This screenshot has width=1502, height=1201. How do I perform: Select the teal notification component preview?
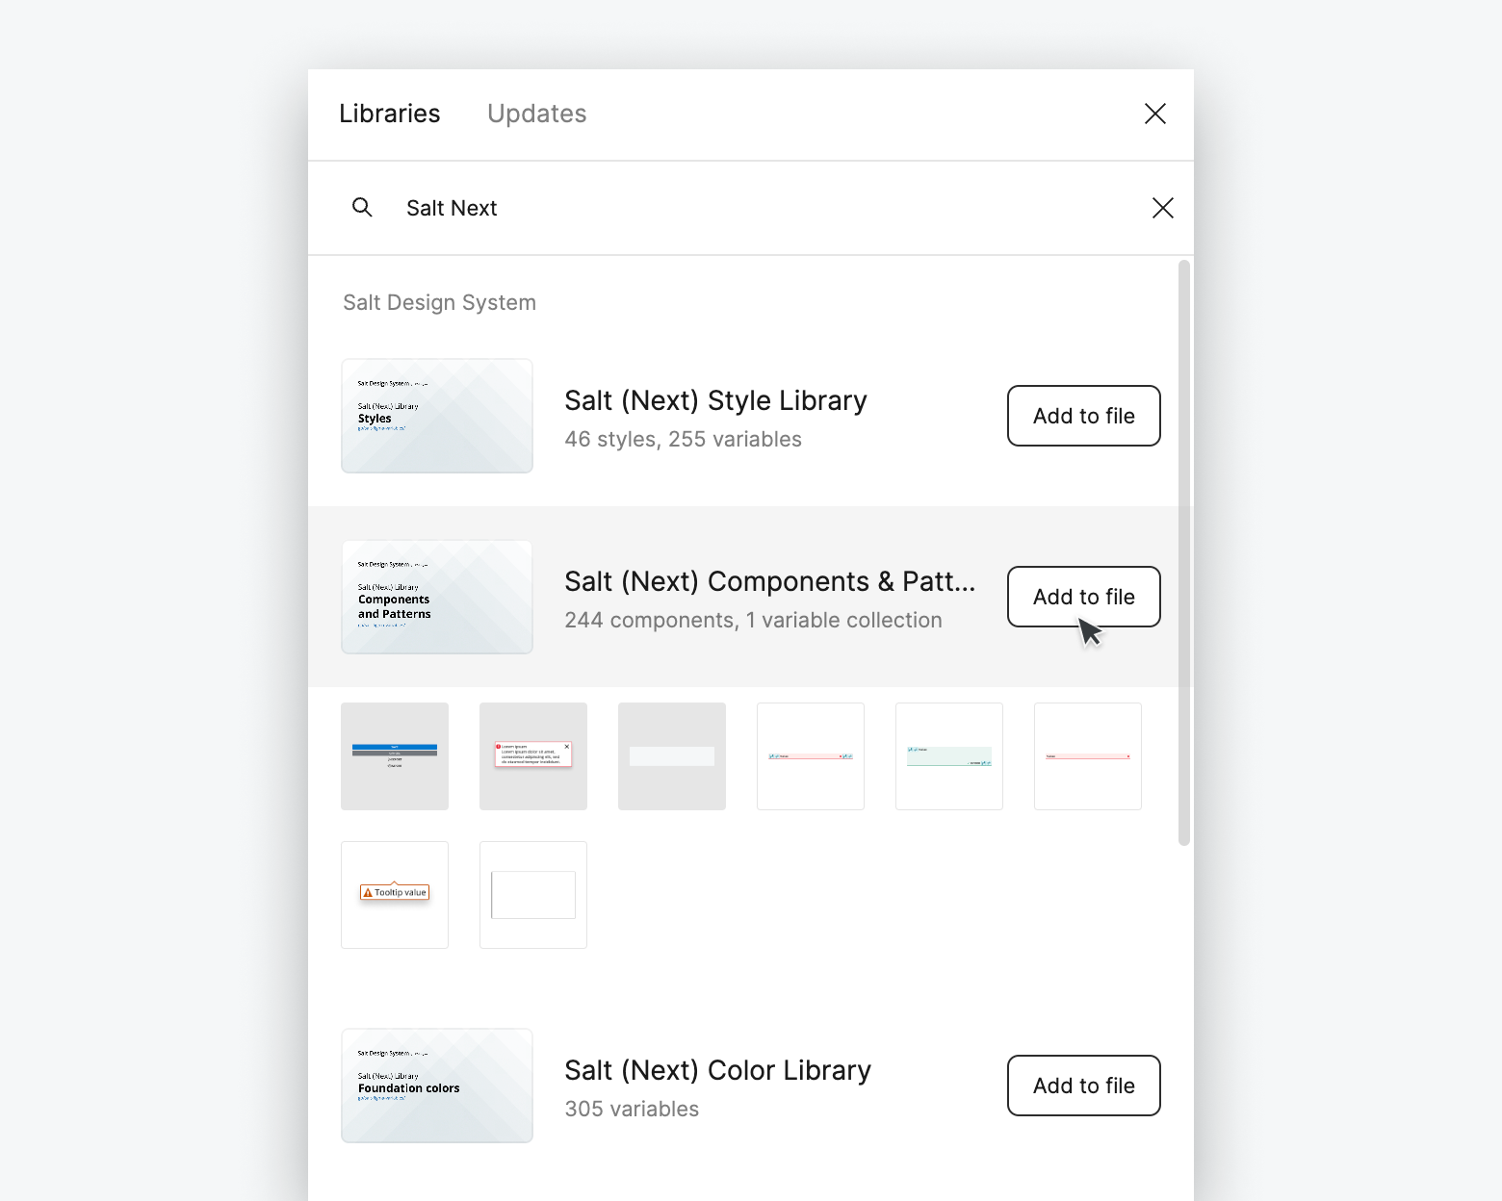(x=948, y=756)
